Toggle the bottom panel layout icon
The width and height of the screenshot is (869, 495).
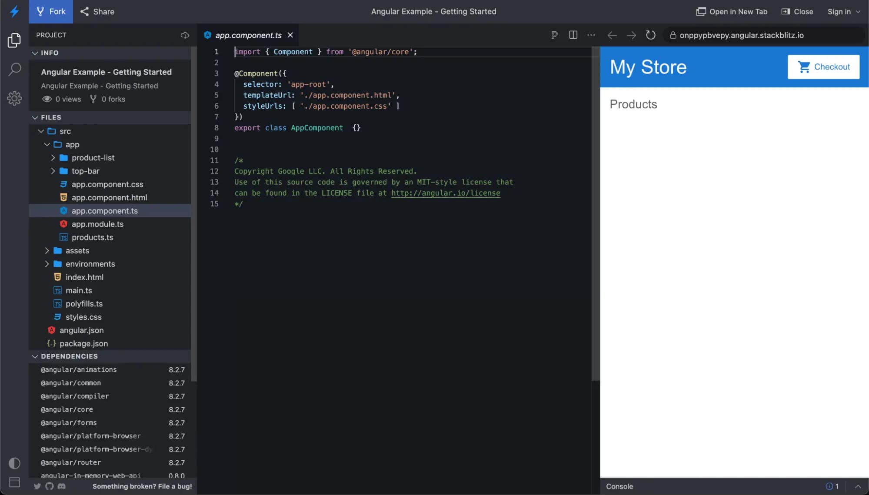tap(14, 482)
